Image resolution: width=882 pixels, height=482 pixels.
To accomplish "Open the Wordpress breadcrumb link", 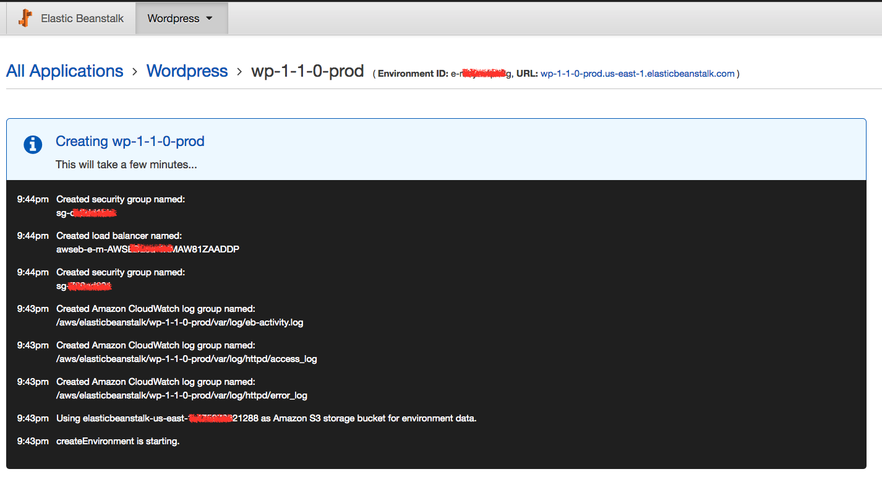I will pyautogui.click(x=187, y=71).
